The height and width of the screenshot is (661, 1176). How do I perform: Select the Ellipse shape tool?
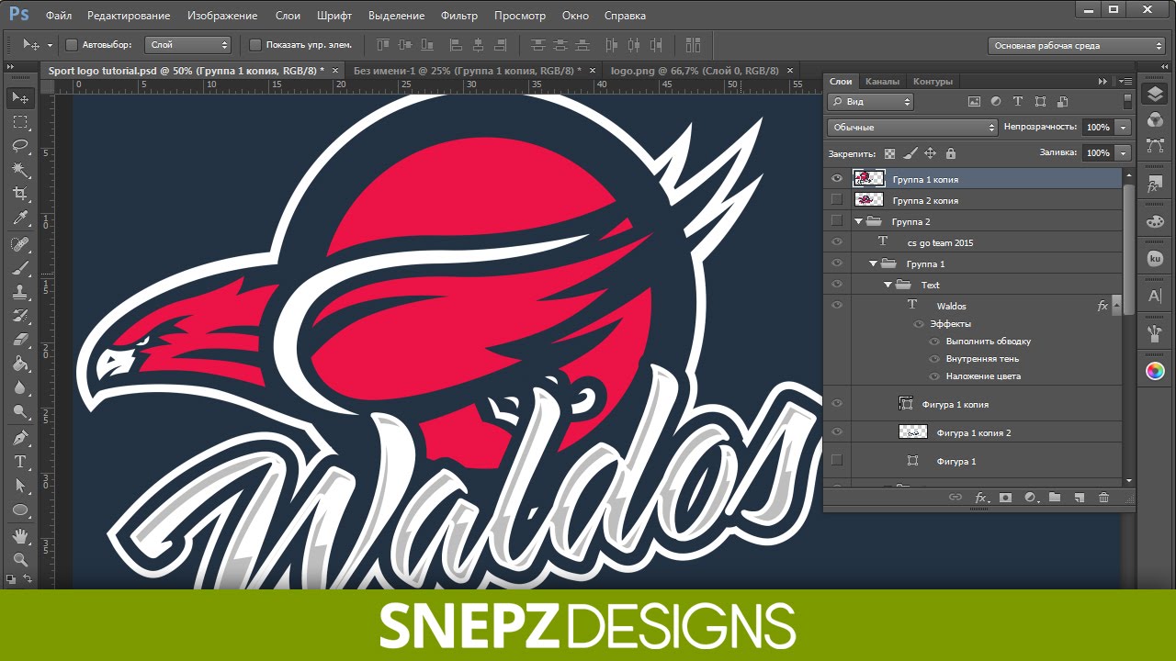point(20,510)
